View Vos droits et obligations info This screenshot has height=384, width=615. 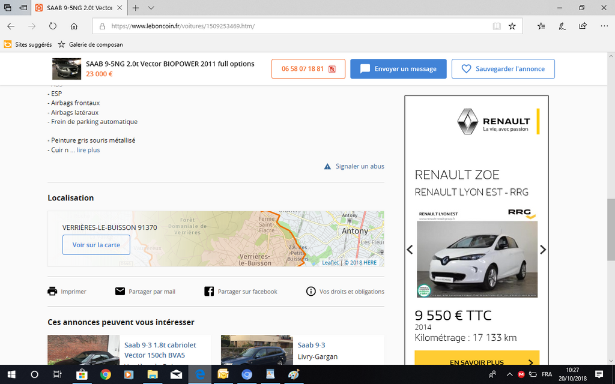345,292
